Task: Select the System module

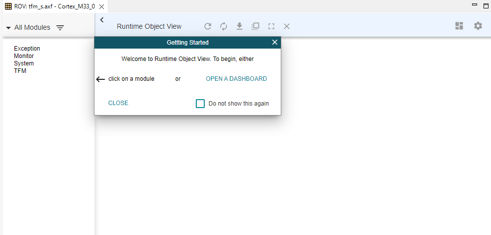Action: 24,63
